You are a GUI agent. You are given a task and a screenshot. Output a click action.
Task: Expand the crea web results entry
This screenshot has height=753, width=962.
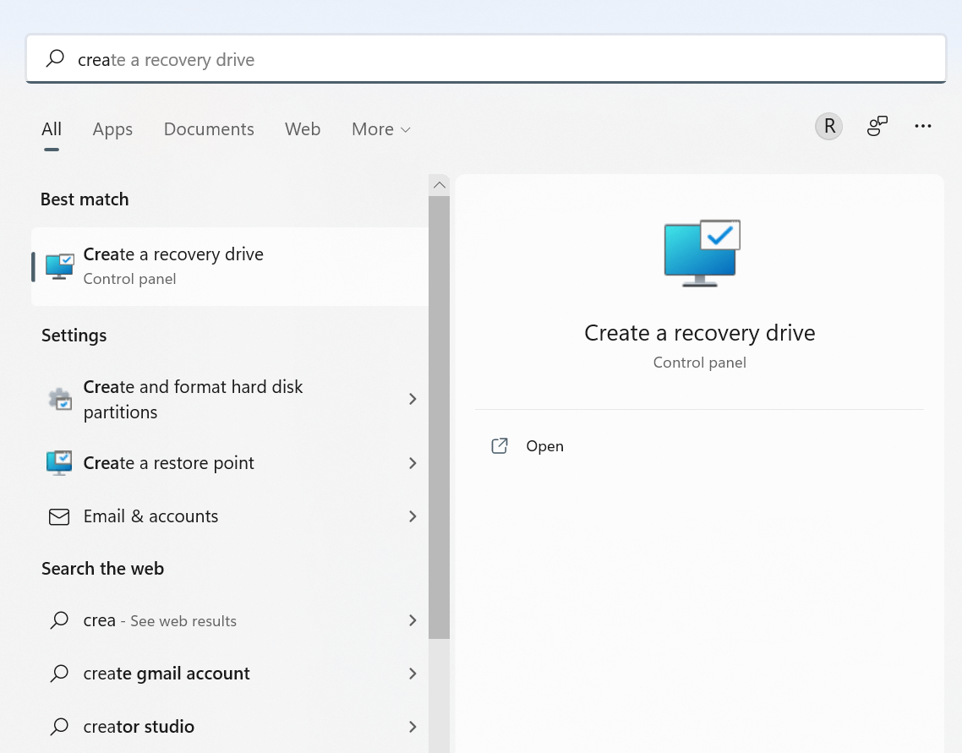point(413,620)
